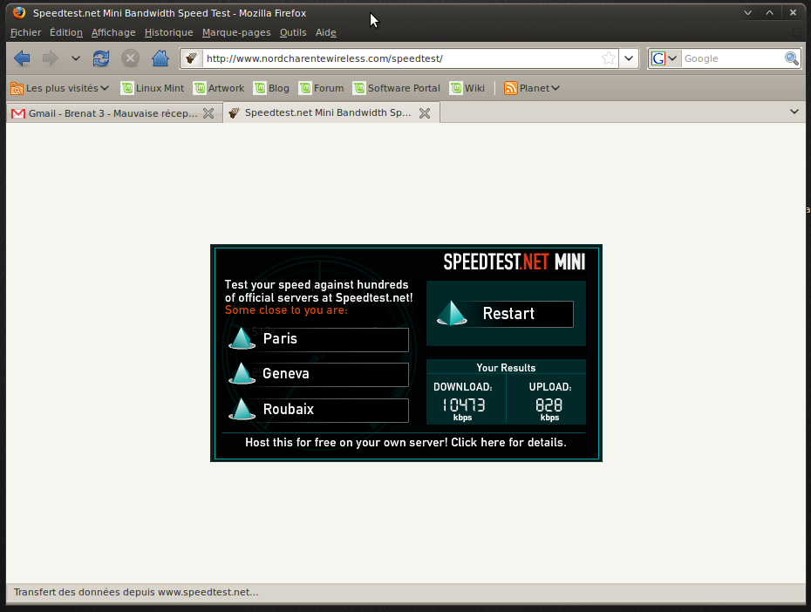811x612 pixels.
Task: Click the pyramid icon beside the Restart button
Action: tap(452, 313)
